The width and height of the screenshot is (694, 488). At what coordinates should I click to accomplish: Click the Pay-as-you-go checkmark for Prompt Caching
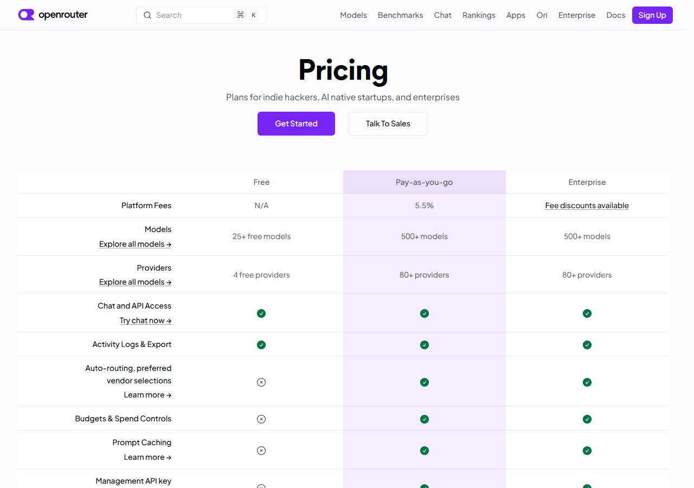coord(425,451)
